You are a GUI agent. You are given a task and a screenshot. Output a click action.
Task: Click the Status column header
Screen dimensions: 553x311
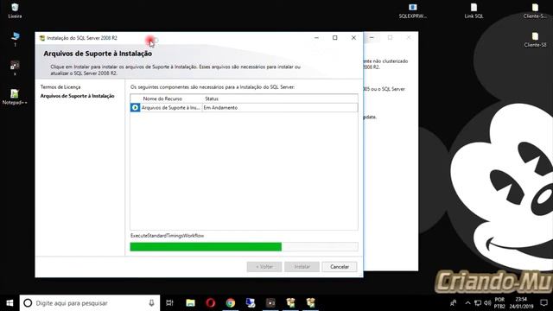212,98
